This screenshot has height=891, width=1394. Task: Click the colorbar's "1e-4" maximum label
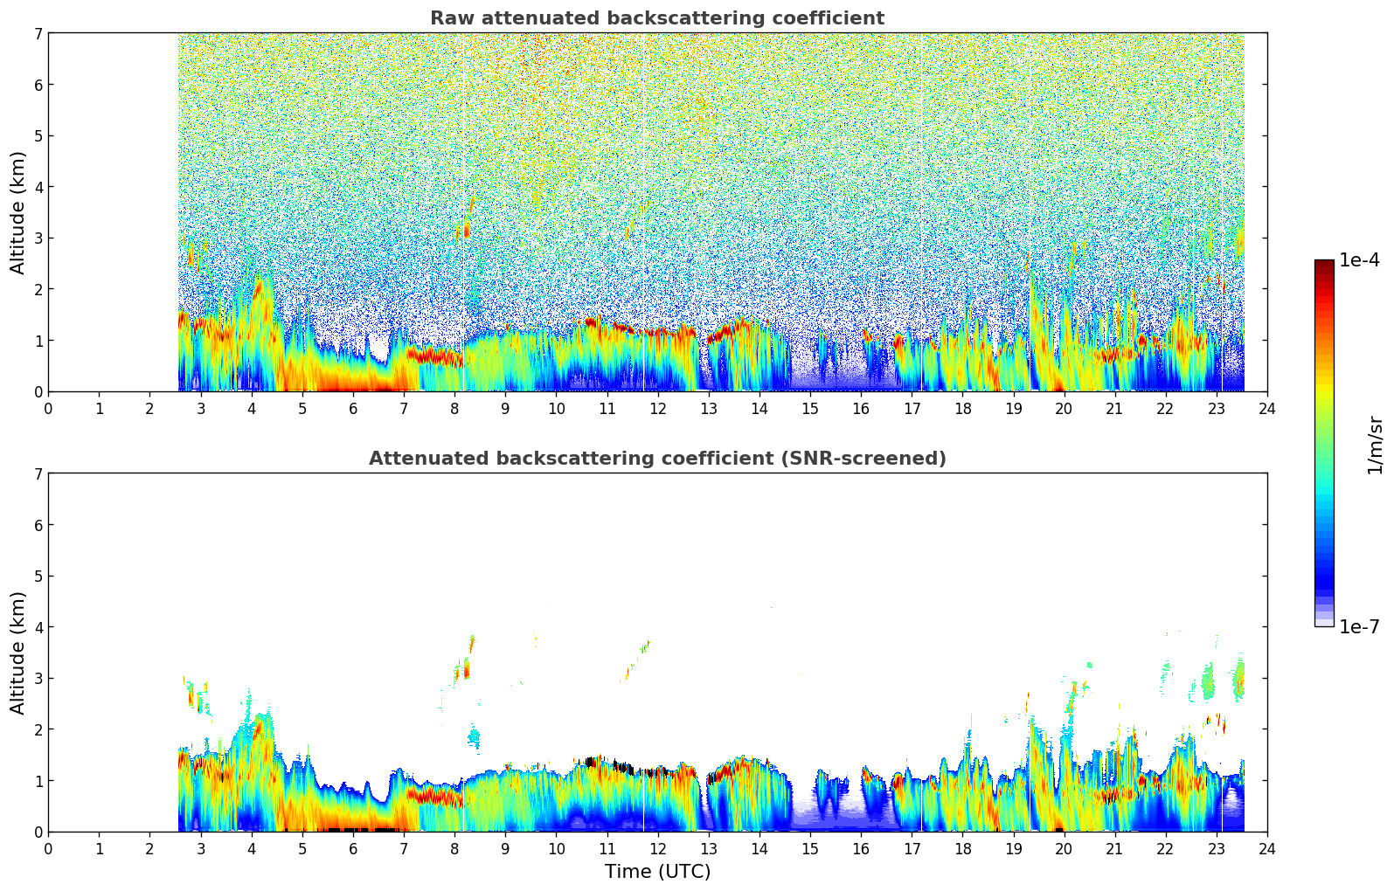1359,260
